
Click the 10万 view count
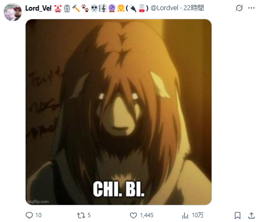pos(198,215)
